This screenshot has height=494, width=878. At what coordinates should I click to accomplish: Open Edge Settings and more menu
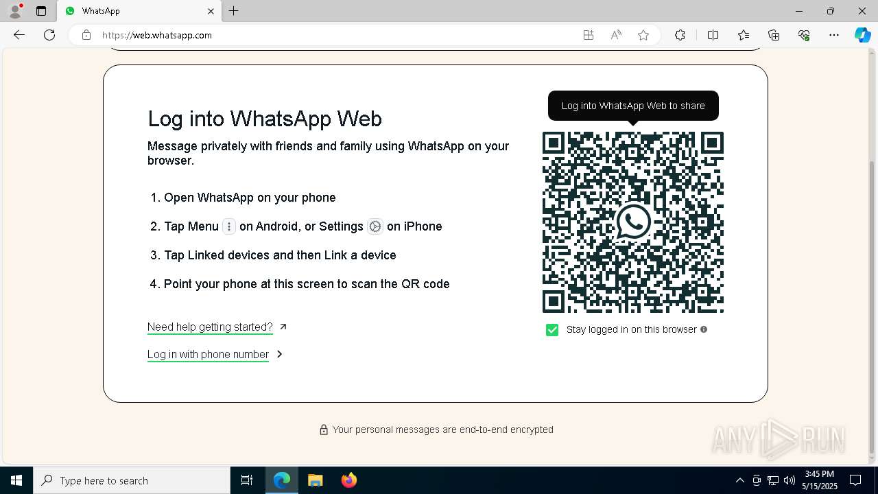(834, 35)
